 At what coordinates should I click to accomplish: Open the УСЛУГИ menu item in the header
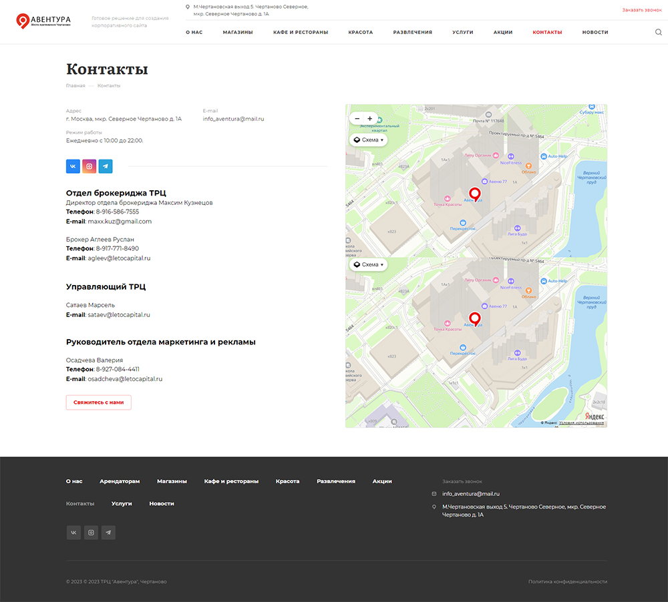click(463, 32)
